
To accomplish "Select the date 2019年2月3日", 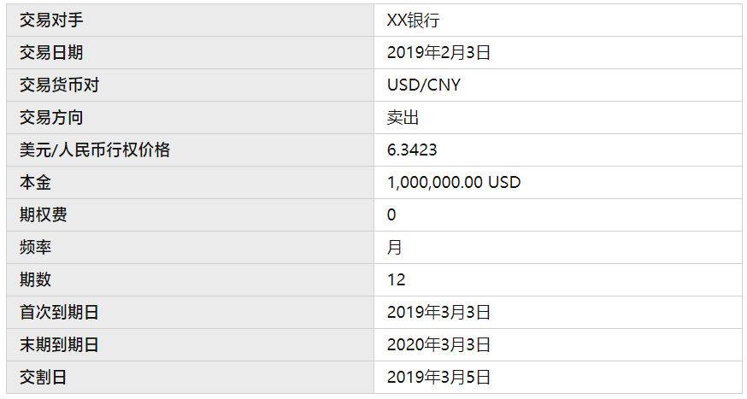I will [438, 52].
